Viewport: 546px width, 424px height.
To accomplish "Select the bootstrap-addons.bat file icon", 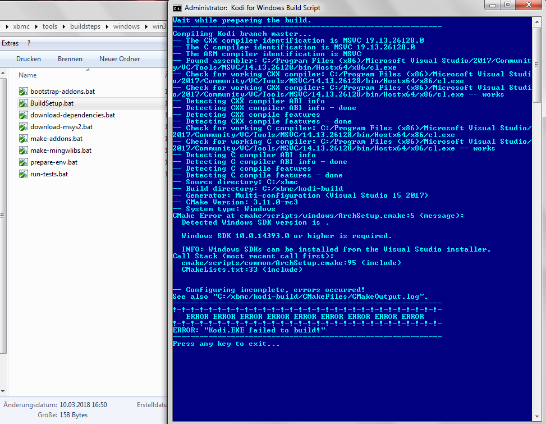I will click(x=24, y=92).
